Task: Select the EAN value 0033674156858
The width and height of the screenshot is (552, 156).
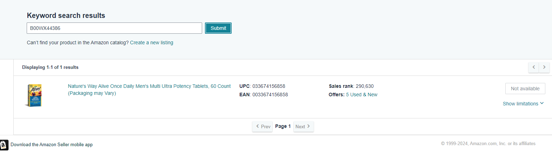Action: [x=270, y=95]
